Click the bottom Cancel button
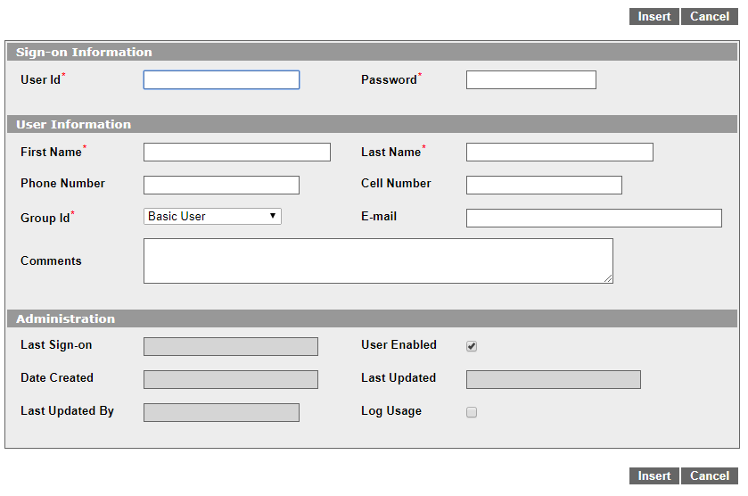Screen dimensions: 748x496 click(x=710, y=476)
